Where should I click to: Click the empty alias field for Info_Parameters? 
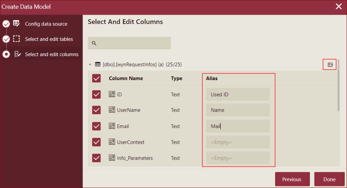coord(238,158)
